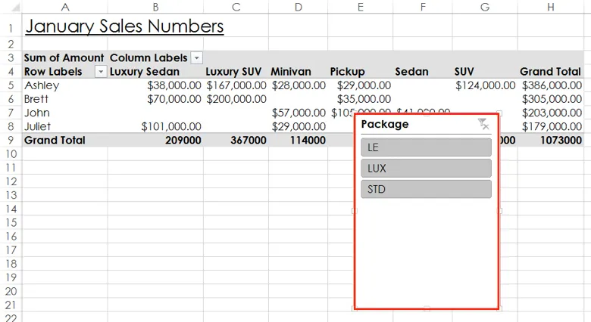Select the LE slicer item
This screenshot has height=322, width=591.
(427, 147)
